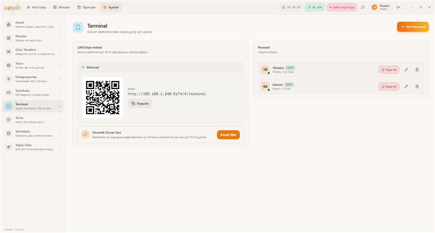
Task: Open the chat message icon
Action: [363, 7]
